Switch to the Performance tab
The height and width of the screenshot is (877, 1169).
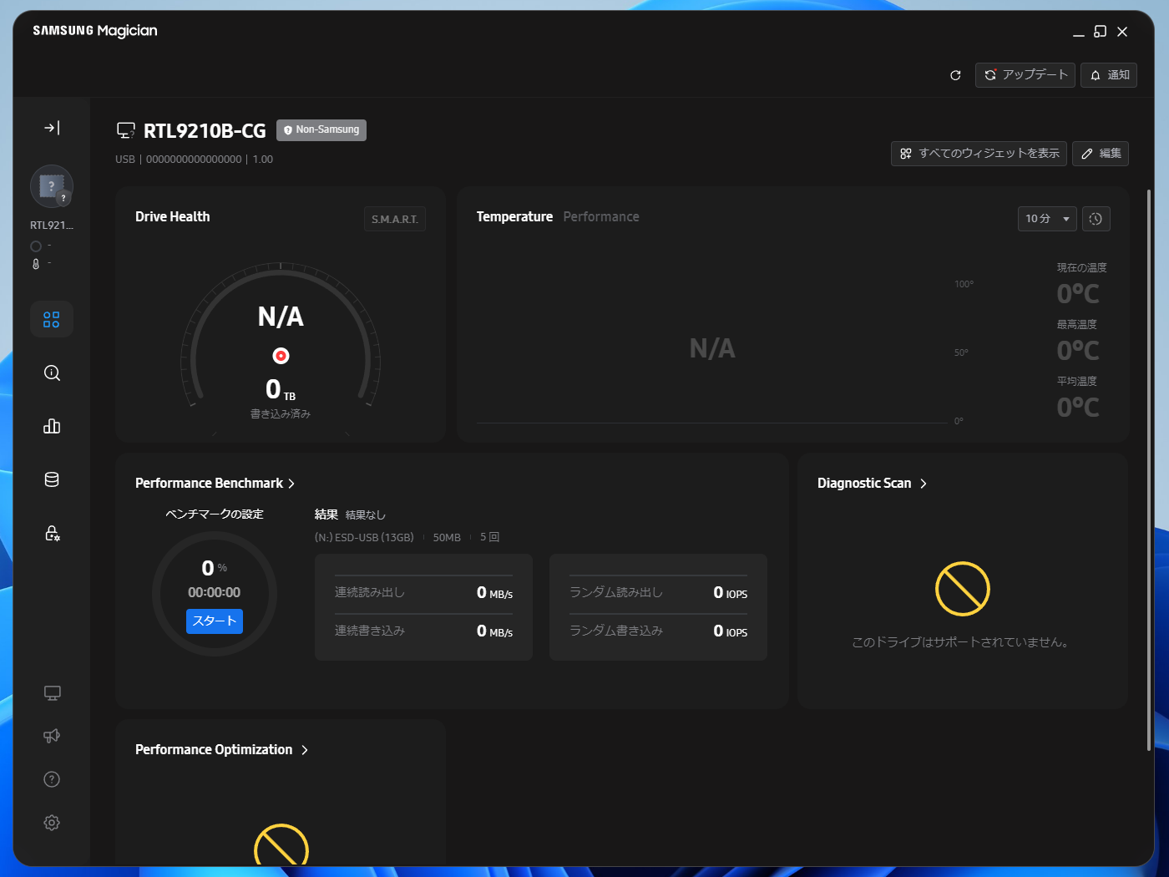click(601, 216)
